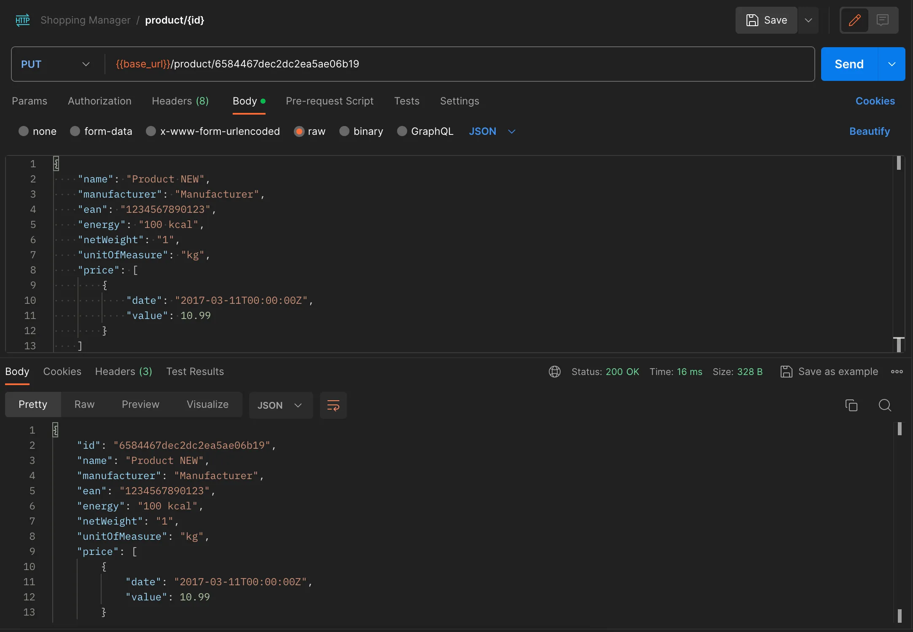The image size is (913, 632).
Task: Click the response "energy" line
Action: (x=140, y=506)
